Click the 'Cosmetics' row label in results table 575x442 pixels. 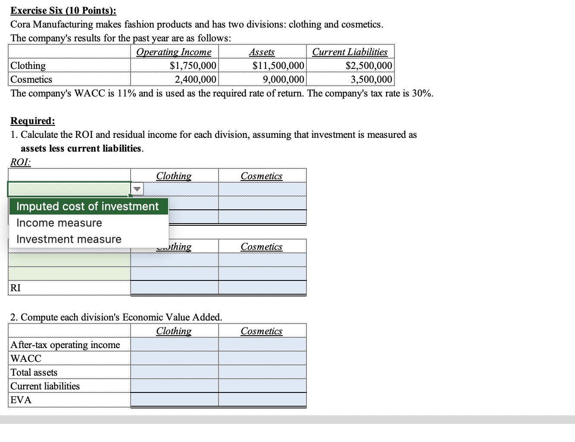[x=31, y=79]
